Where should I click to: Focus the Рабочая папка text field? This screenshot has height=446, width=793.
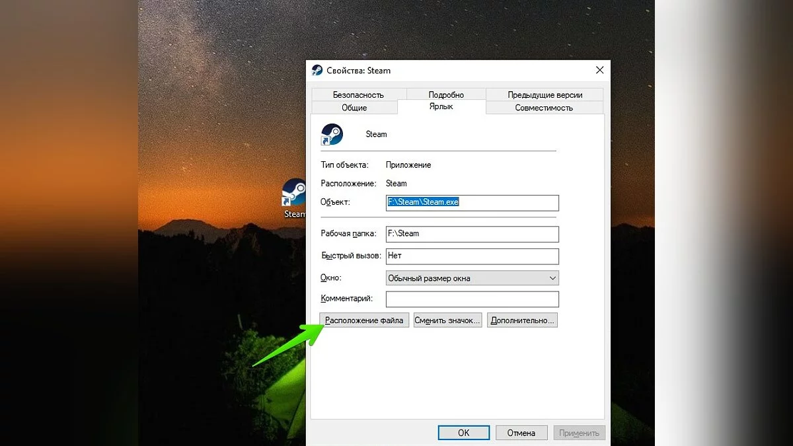point(472,234)
